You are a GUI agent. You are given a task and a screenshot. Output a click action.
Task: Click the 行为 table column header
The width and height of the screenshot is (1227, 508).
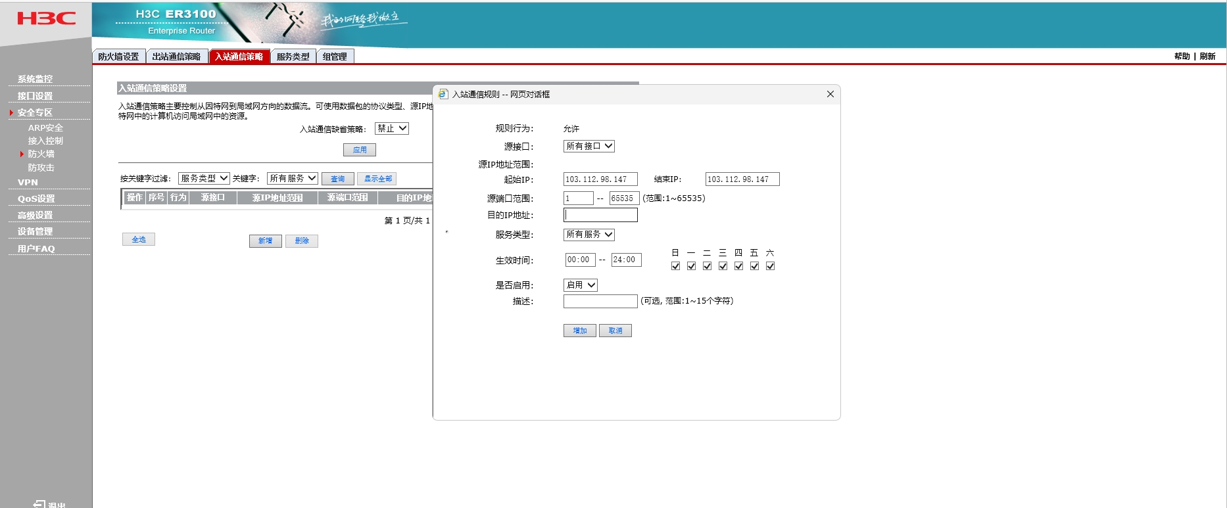pos(178,198)
